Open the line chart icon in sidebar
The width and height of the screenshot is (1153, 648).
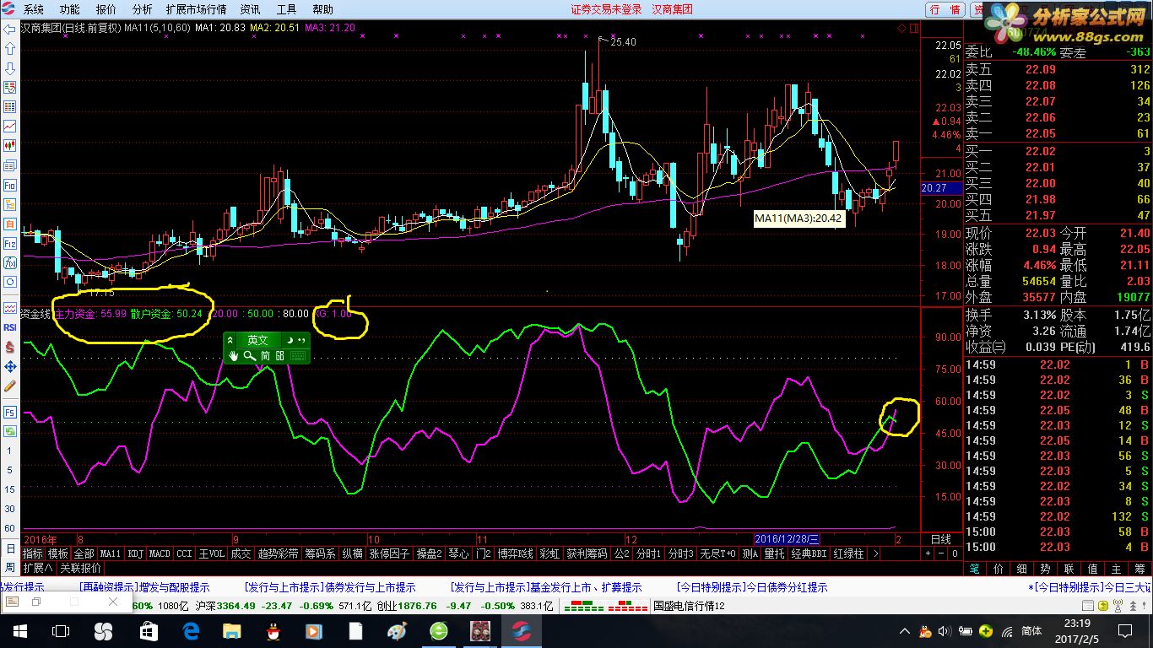pyautogui.click(x=10, y=127)
